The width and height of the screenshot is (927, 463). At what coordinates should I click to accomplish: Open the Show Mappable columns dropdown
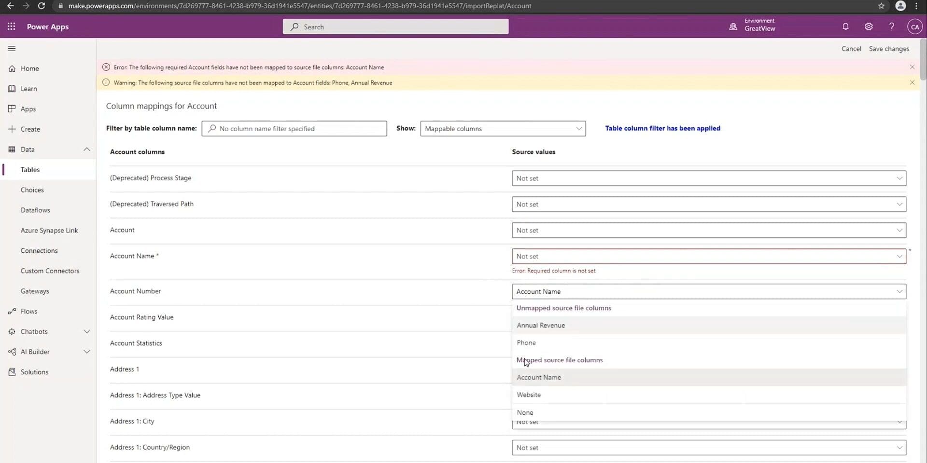503,129
